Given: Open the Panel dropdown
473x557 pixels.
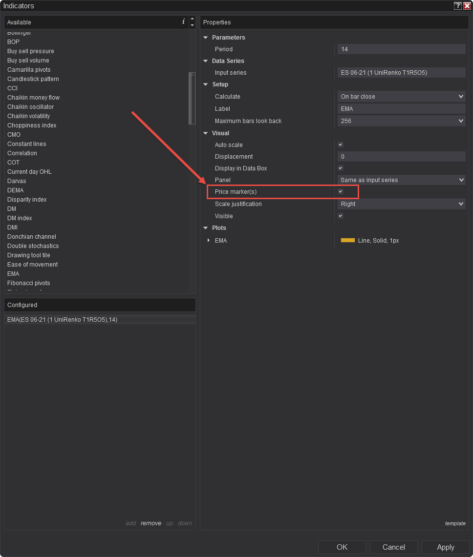Looking at the screenshot, I should tap(401, 180).
